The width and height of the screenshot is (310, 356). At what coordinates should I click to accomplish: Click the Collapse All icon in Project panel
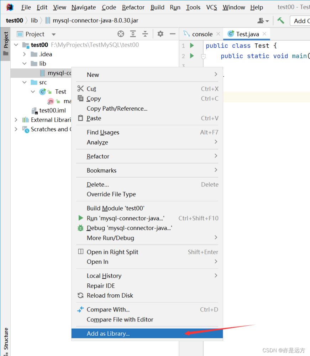tap(145, 34)
